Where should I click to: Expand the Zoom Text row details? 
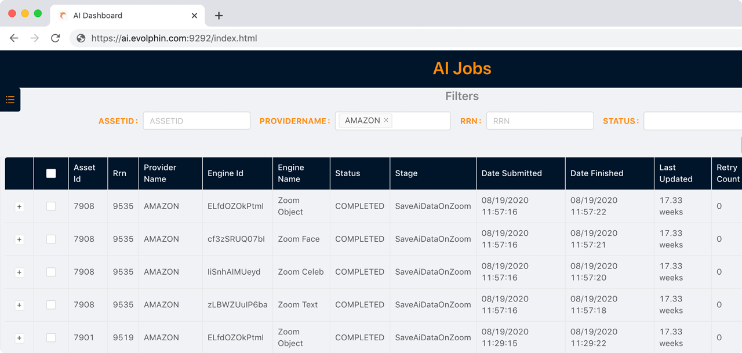point(19,305)
